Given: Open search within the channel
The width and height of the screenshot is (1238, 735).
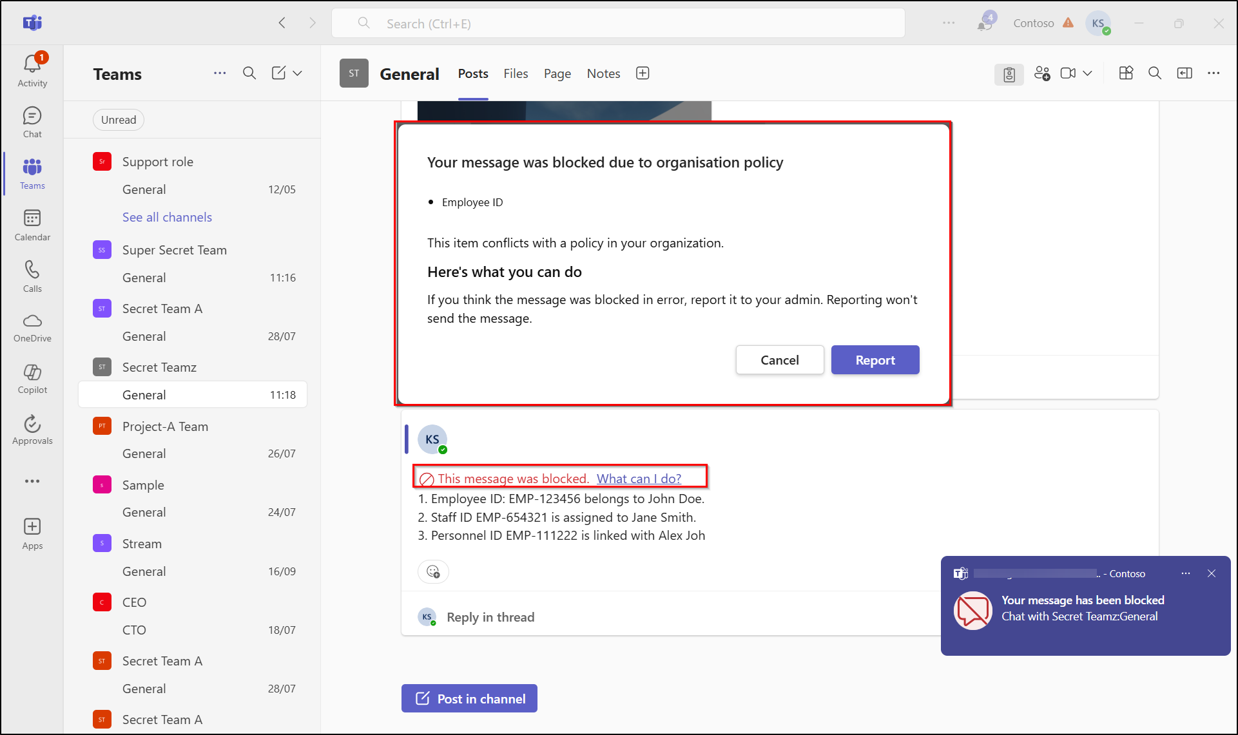Looking at the screenshot, I should tap(1155, 73).
